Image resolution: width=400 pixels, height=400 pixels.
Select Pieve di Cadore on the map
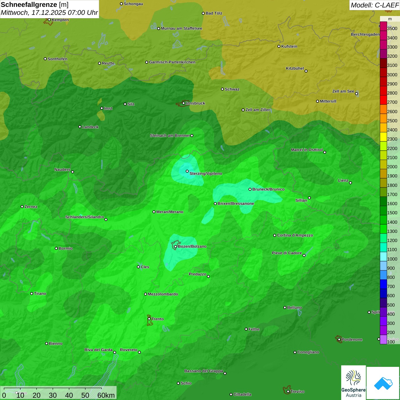[x=289, y=253]
